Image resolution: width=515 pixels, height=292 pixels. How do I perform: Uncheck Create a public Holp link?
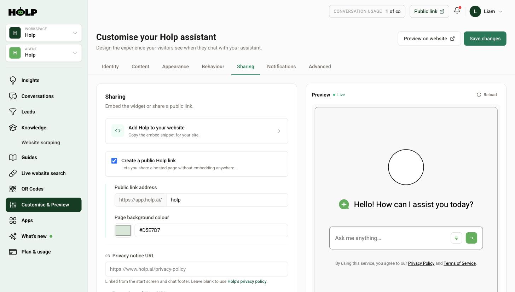tap(114, 161)
